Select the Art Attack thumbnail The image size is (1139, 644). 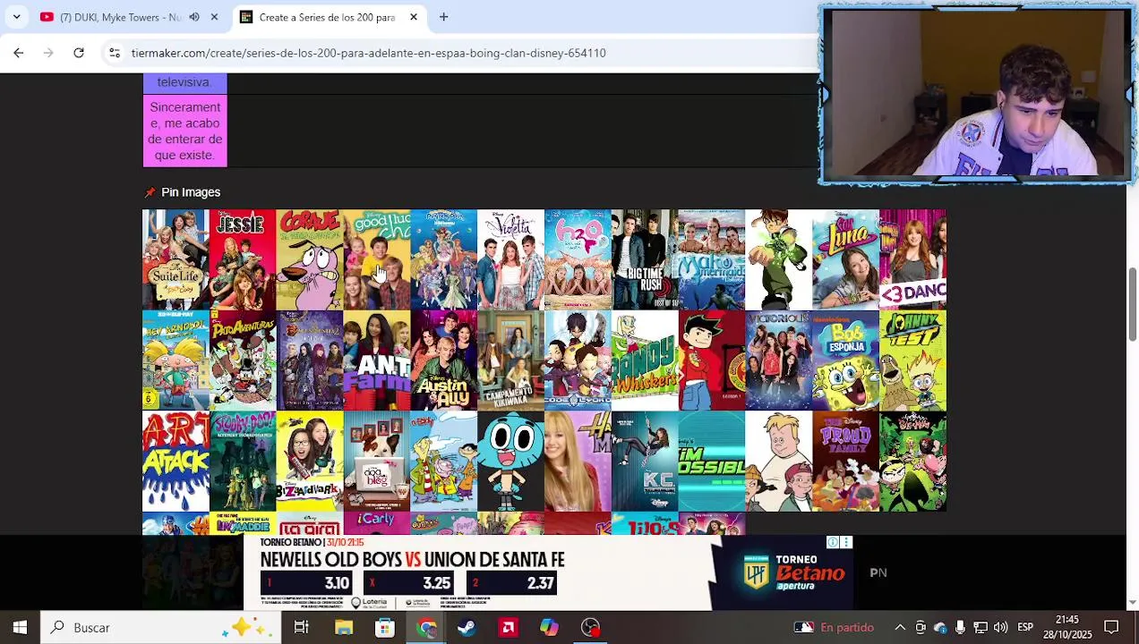(x=176, y=462)
